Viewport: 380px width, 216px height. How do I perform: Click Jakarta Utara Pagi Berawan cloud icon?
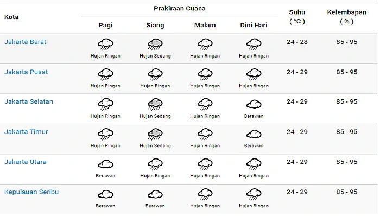105,164
